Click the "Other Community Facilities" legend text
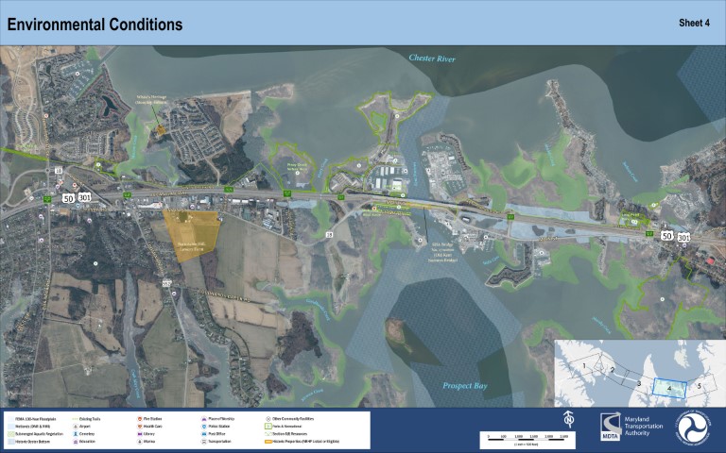Image resolution: width=726 pixels, height=453 pixels. [x=293, y=419]
